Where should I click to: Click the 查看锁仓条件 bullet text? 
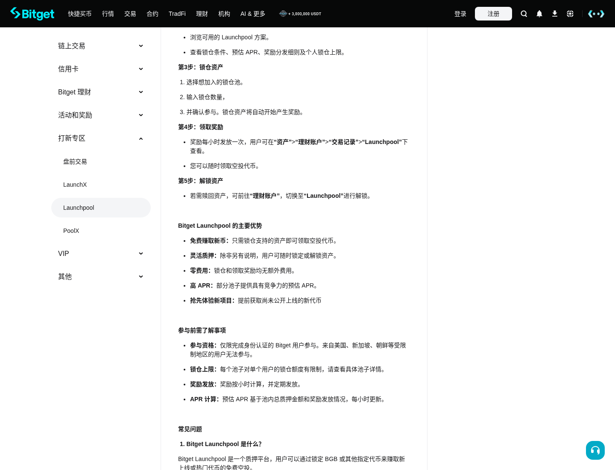(269, 52)
